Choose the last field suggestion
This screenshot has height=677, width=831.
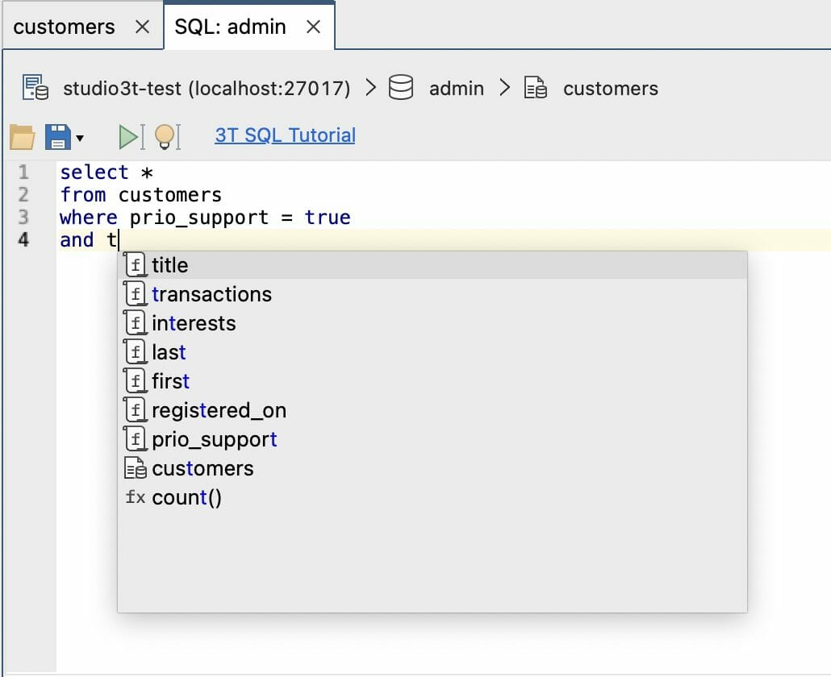[x=432, y=352]
